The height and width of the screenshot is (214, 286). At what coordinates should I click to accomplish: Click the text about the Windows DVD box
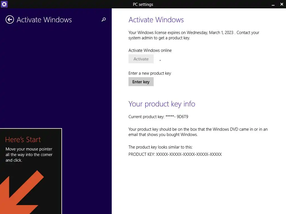tap(198, 132)
